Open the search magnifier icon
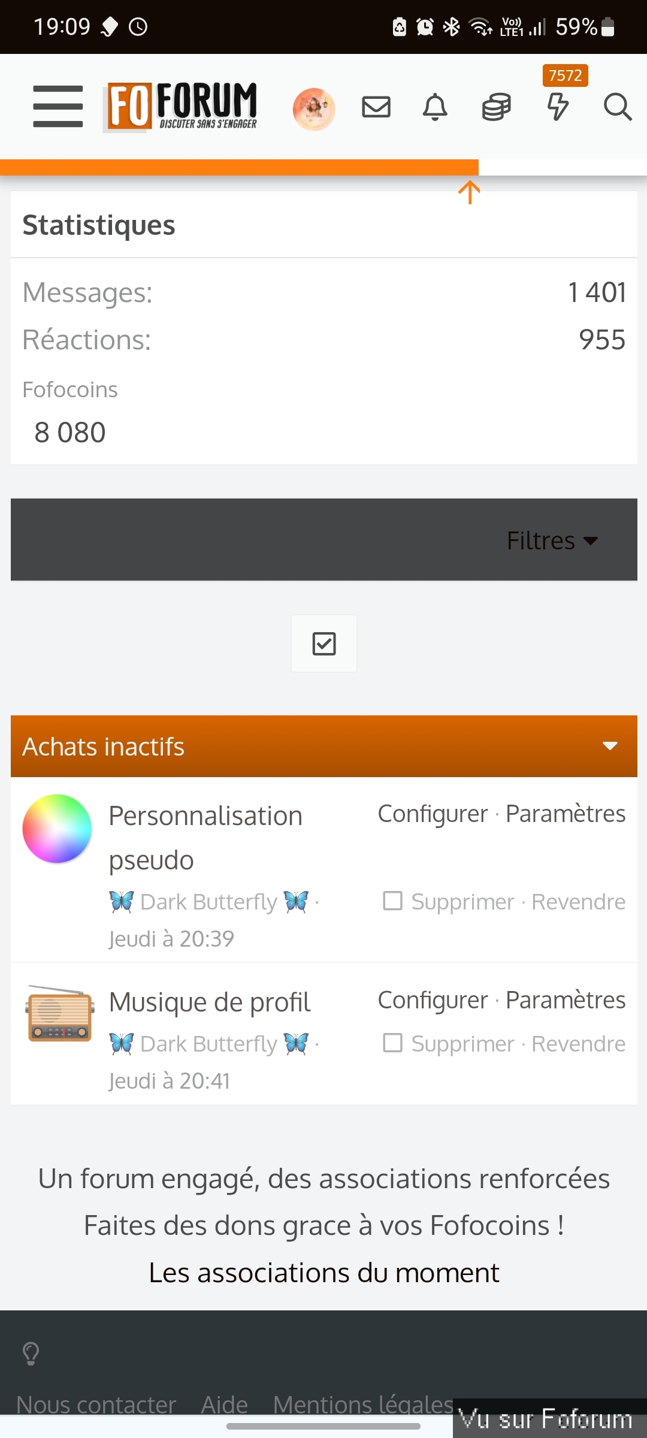Image resolution: width=647 pixels, height=1438 pixels. point(617,107)
